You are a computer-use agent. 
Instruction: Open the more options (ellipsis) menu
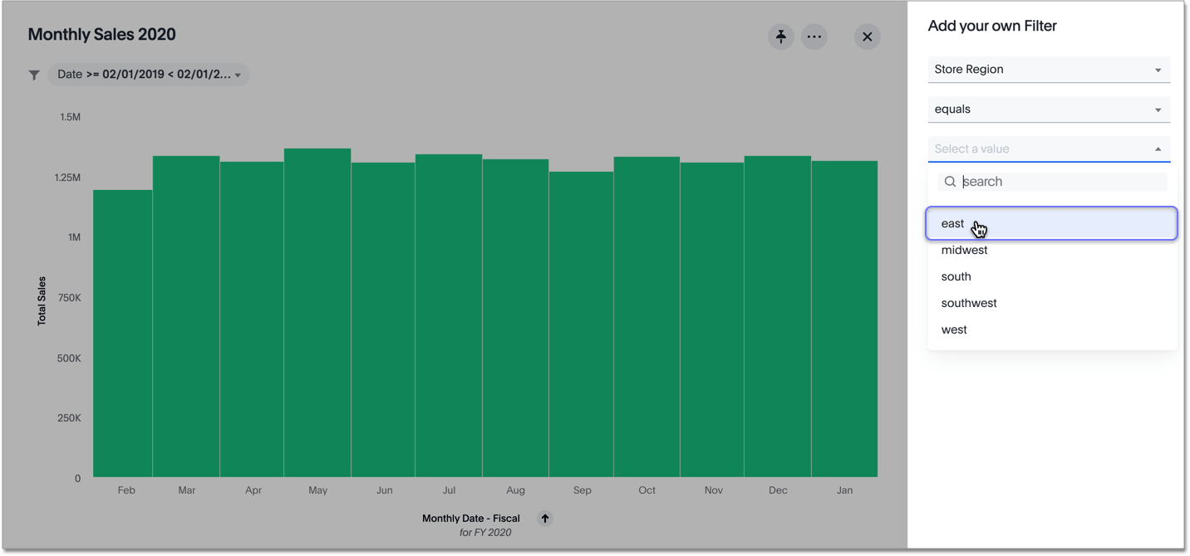click(814, 37)
